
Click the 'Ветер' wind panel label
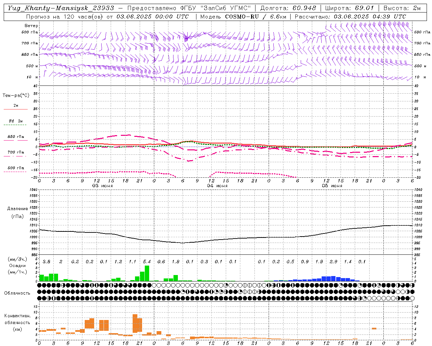31,26
